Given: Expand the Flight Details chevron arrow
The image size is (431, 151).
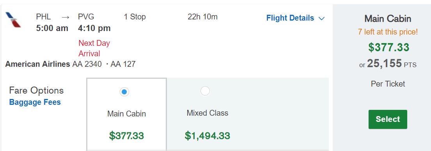Looking at the screenshot, I should [x=321, y=19].
